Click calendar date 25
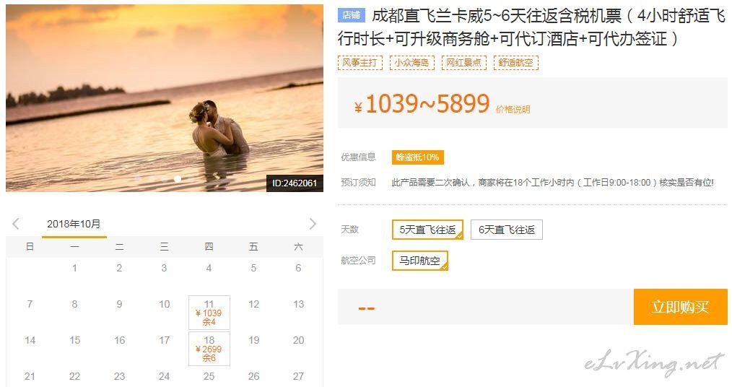The width and height of the screenshot is (732, 387). click(x=209, y=376)
